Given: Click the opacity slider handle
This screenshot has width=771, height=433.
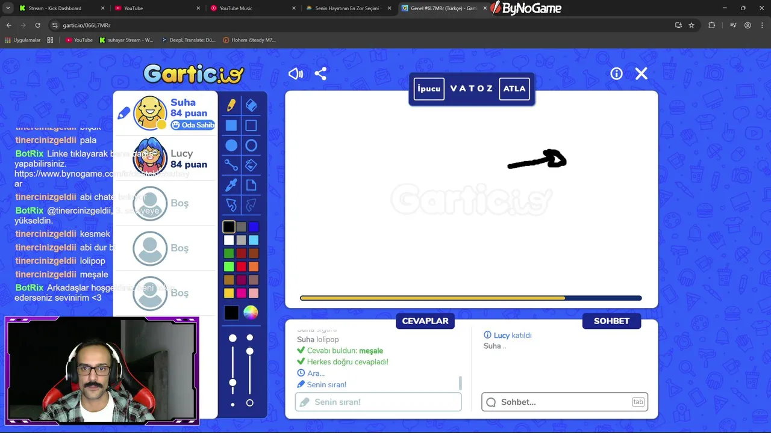Looking at the screenshot, I should (x=250, y=351).
